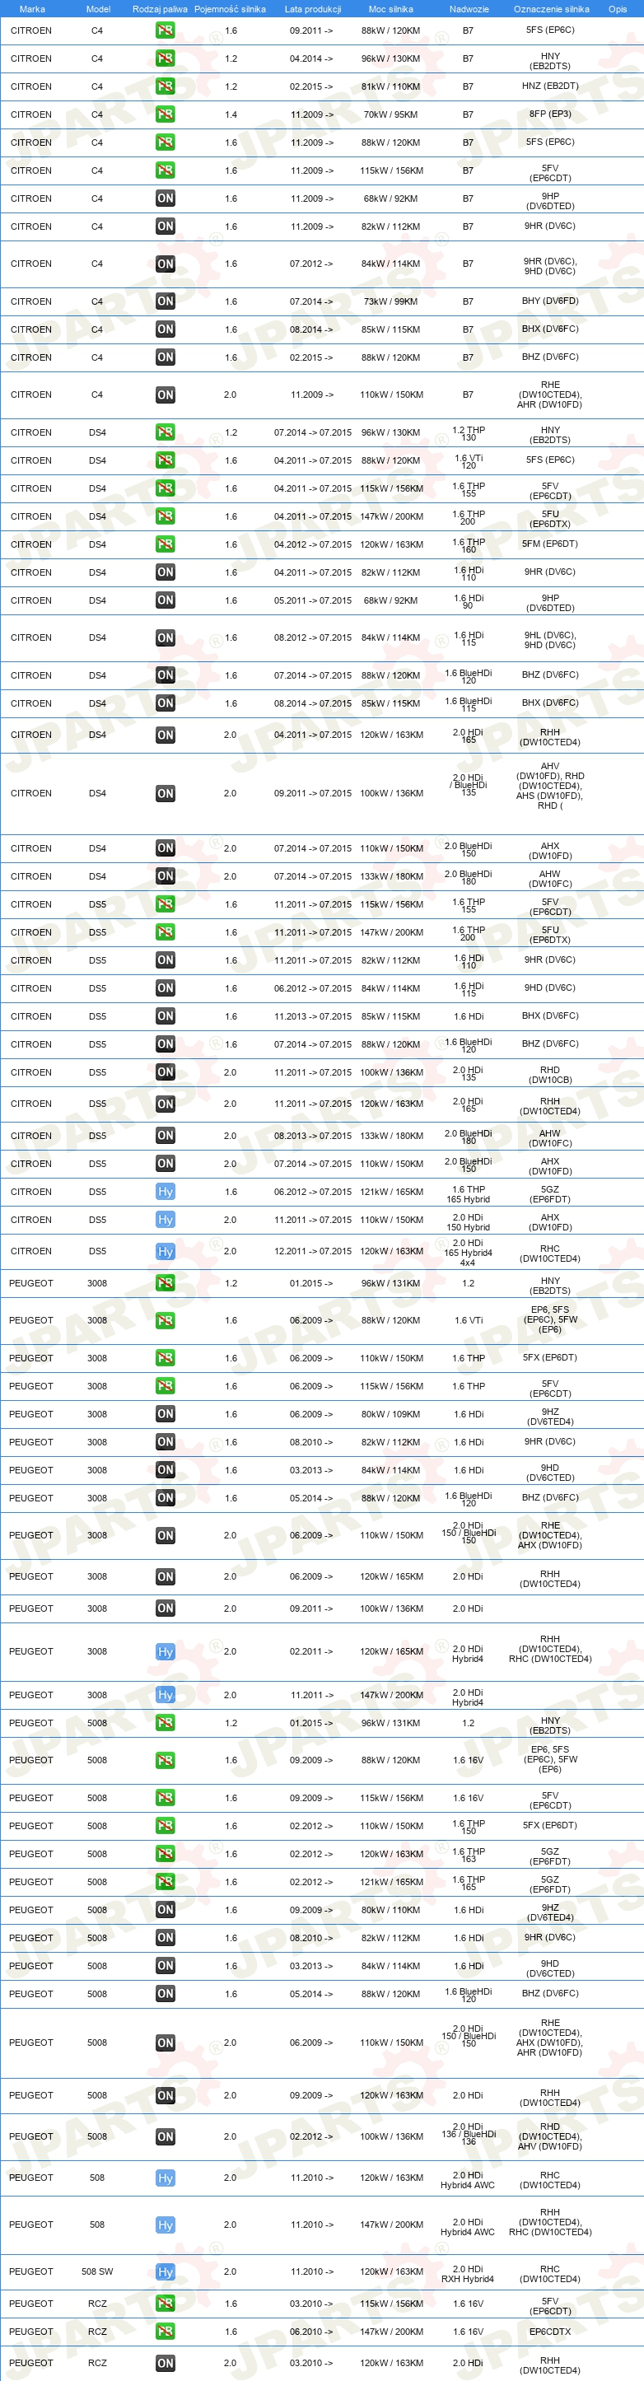
Task: Click production date 06.2010 -> in RCZ row
Action: pyautogui.click(x=312, y=2331)
